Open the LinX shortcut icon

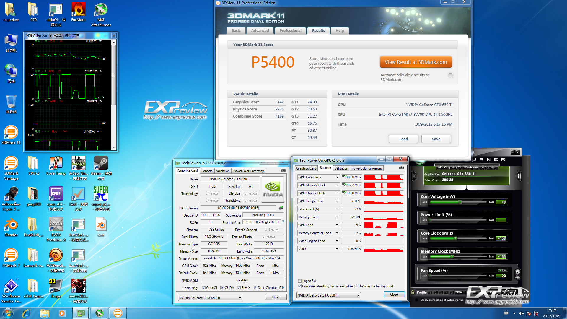pos(78,199)
